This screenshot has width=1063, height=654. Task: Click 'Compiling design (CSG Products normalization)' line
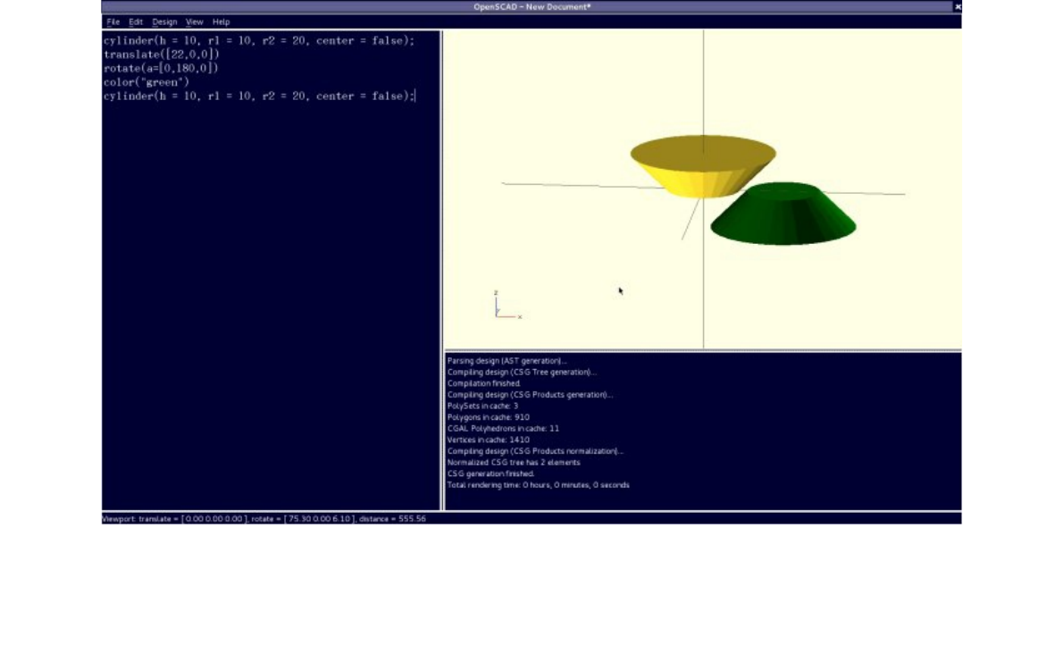pos(535,450)
